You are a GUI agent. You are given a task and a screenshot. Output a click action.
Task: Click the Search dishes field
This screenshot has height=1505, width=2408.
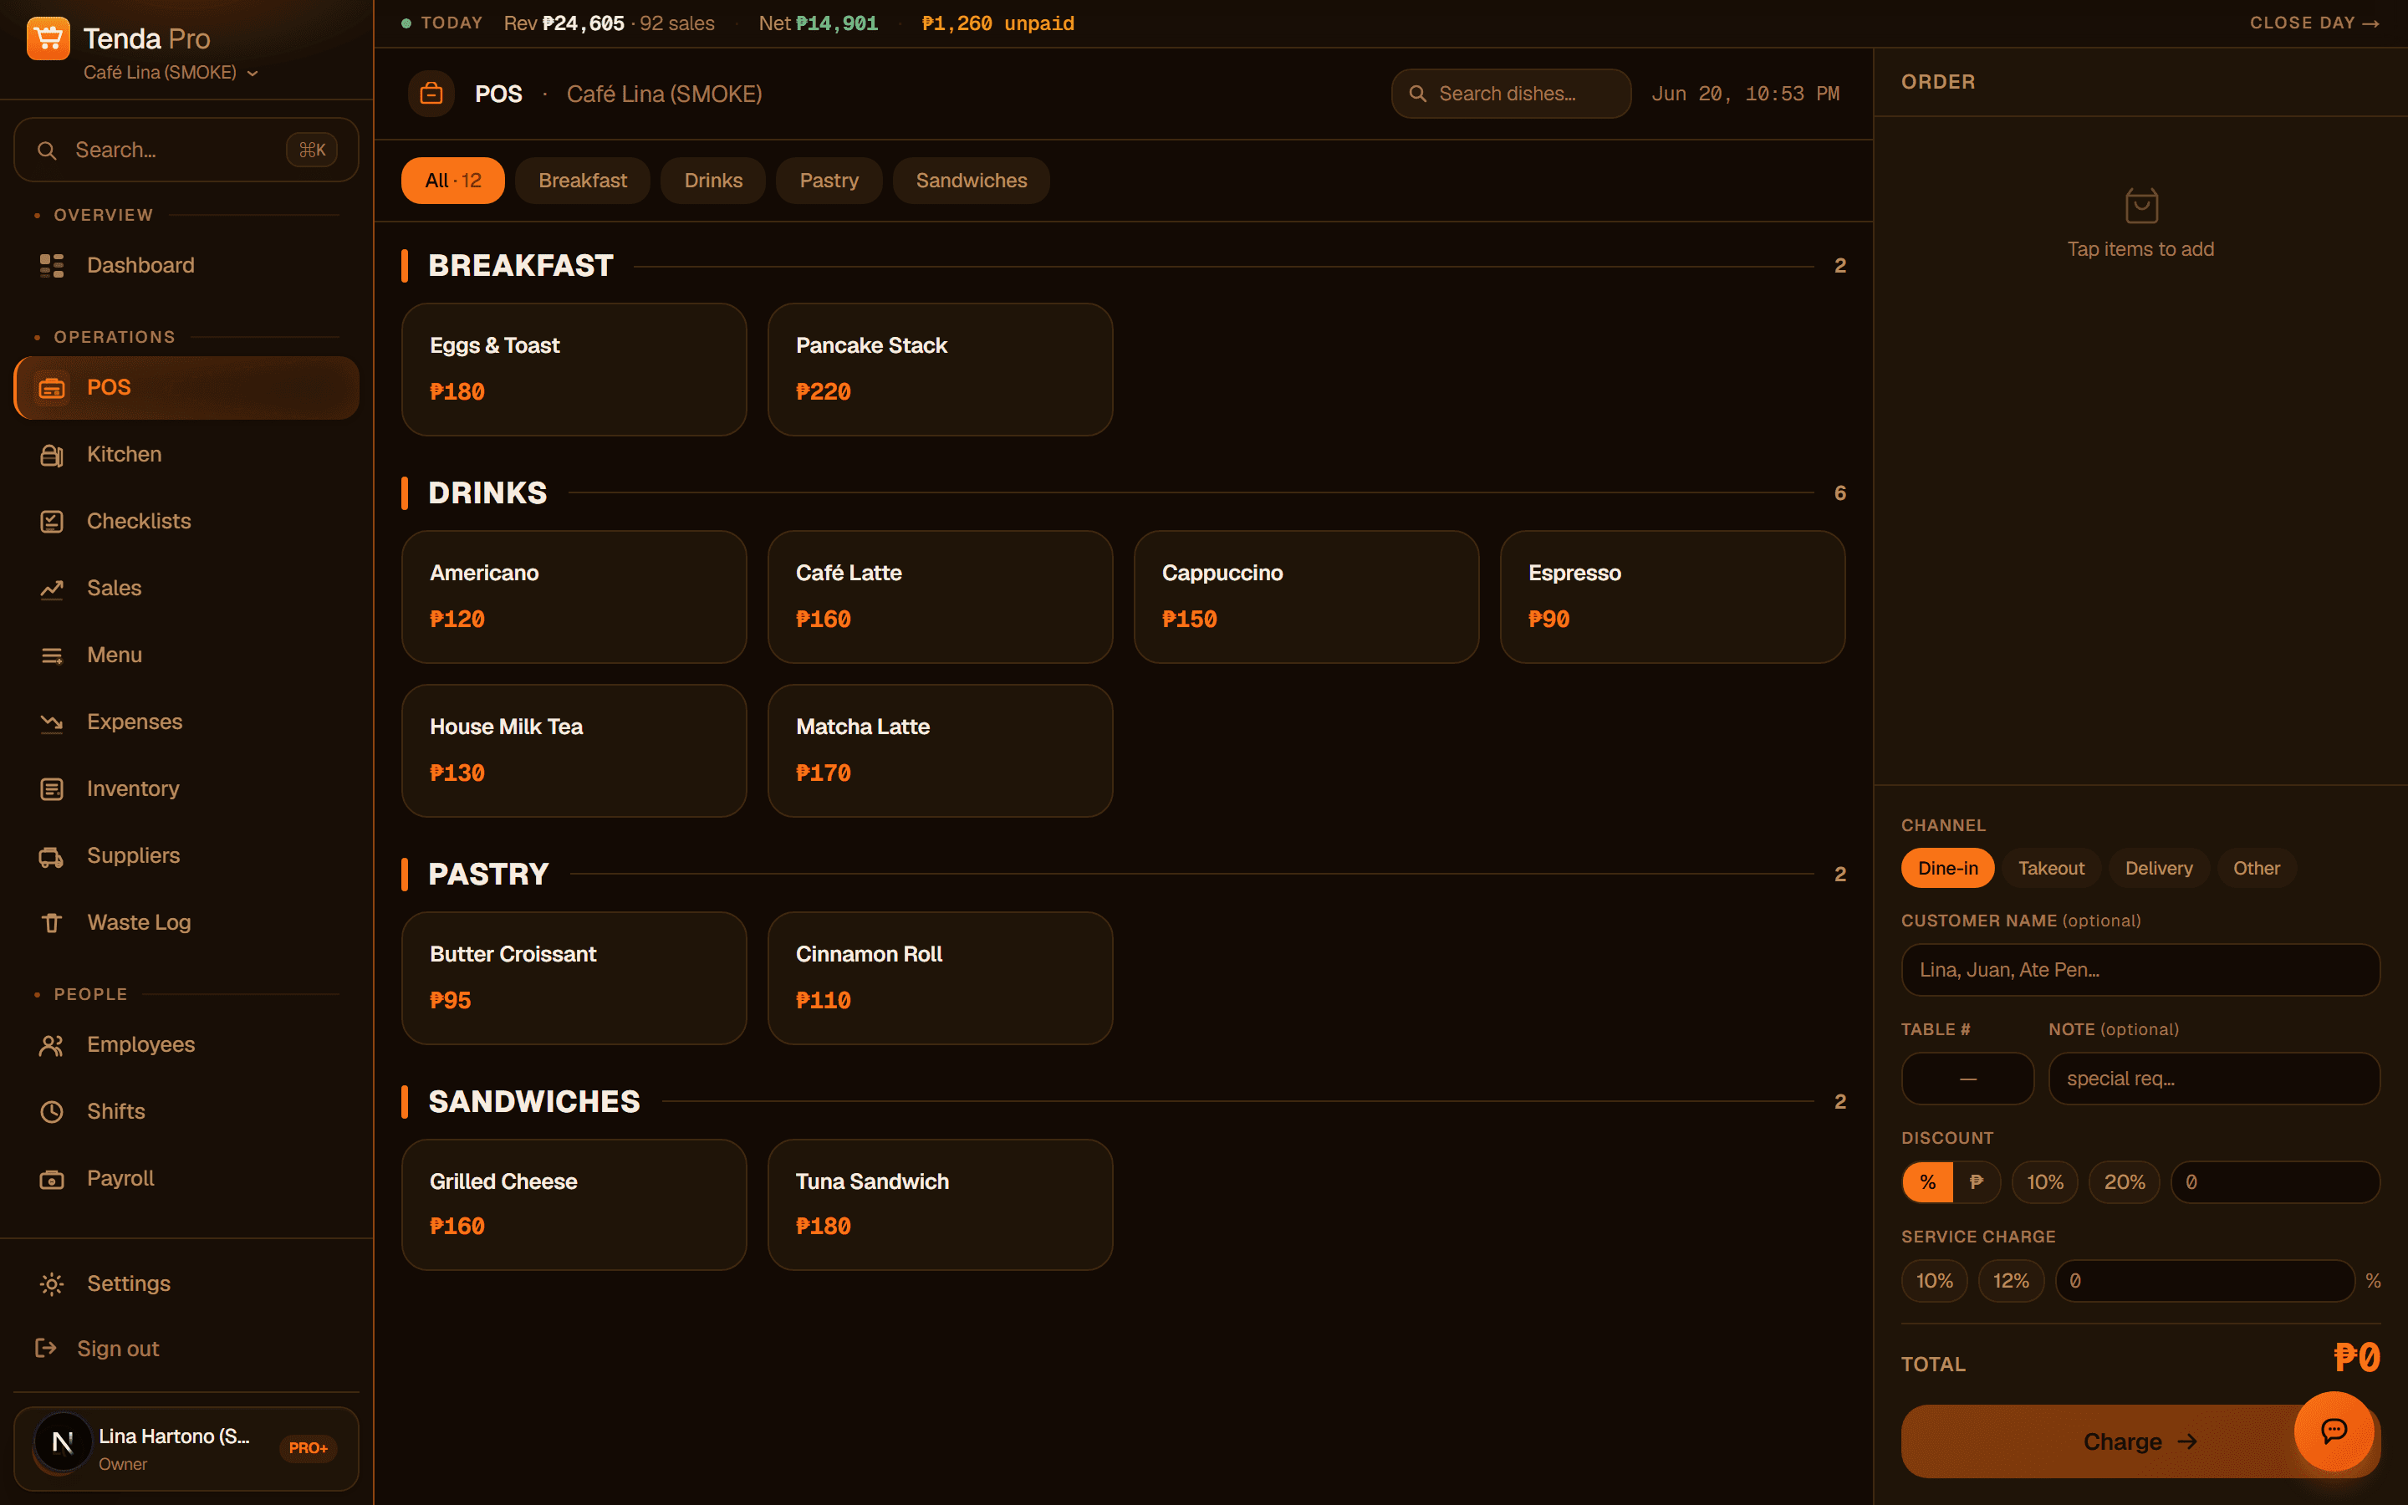pyautogui.click(x=1511, y=94)
